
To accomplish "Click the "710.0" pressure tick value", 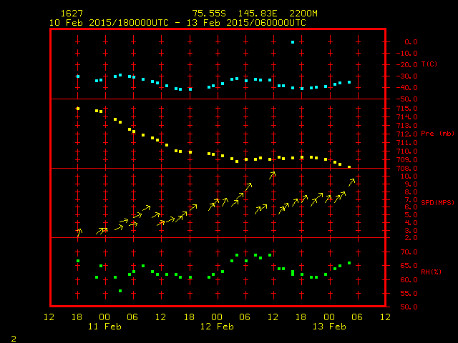I will tap(407, 151).
